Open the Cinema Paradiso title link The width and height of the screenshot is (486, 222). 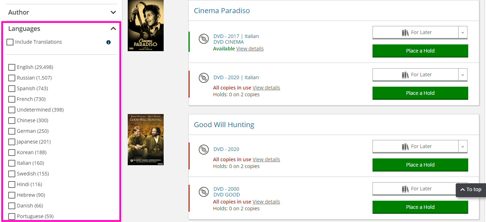(x=222, y=11)
